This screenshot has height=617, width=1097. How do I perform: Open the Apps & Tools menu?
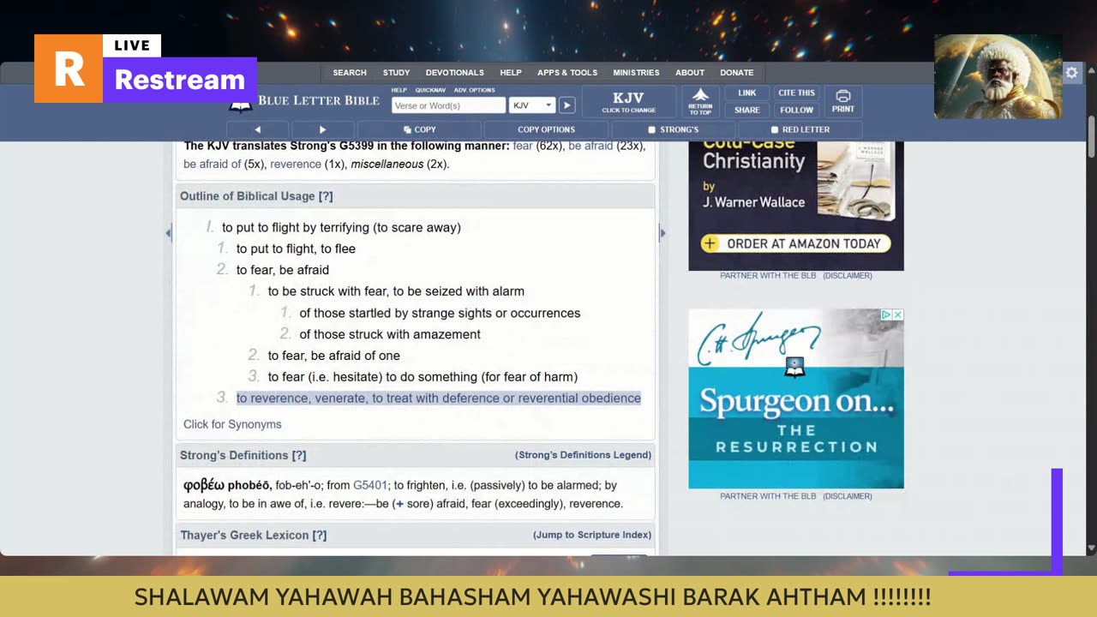[x=567, y=73]
